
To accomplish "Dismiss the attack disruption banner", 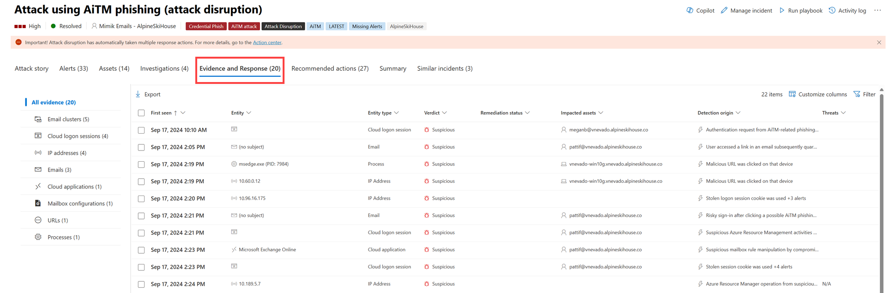I will 879,42.
